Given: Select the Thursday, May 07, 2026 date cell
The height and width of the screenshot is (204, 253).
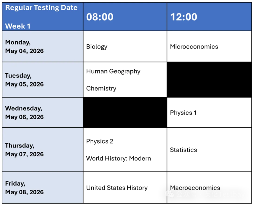Looking at the screenshot, I should (25, 150).
